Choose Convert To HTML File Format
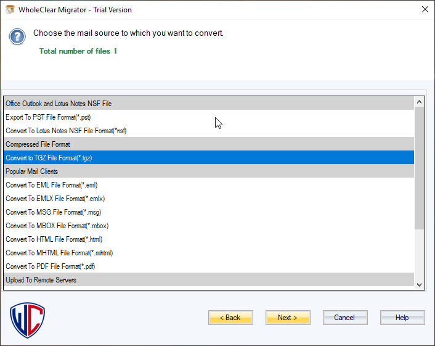 (x=209, y=239)
